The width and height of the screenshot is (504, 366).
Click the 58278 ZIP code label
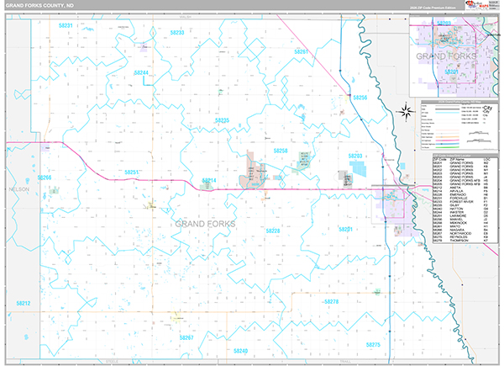(332, 301)
